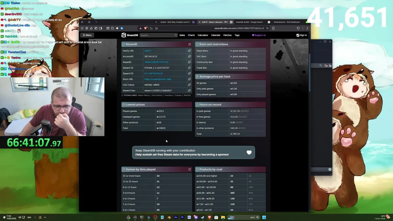Open the Inventory steam link
Image resolution: width=393 pixels, height=221 pixels.
(169, 95)
